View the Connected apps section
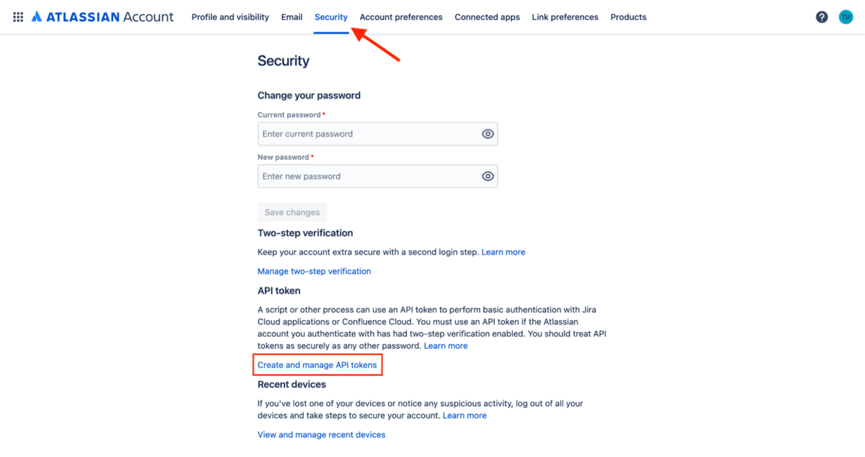The width and height of the screenshot is (865, 457). point(487,16)
